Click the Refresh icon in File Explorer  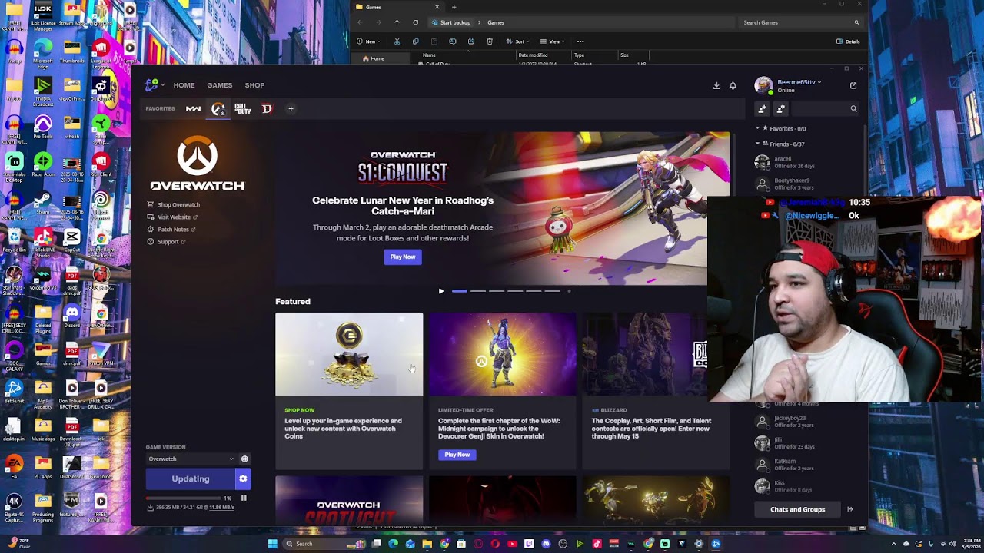tap(416, 22)
